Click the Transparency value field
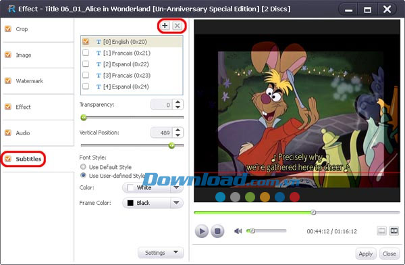 click(x=163, y=105)
